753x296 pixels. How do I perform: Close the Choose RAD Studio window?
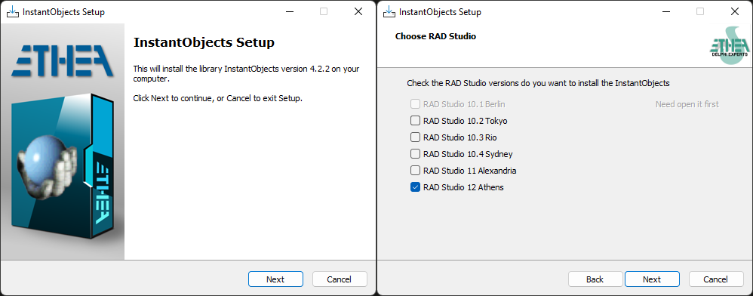(735, 11)
